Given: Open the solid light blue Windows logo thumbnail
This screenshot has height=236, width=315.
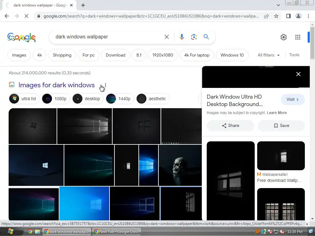Looking at the screenshot, I should 84,203.
